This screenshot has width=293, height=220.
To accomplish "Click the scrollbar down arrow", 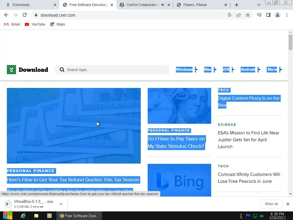I will 290,194.
